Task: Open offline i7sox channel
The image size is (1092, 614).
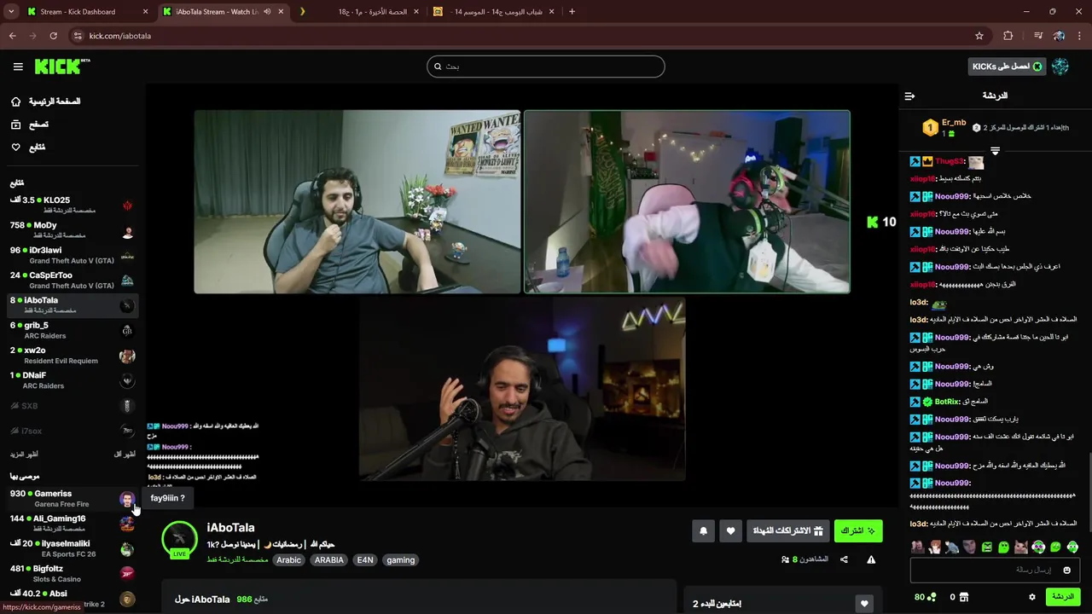Action: [72, 431]
